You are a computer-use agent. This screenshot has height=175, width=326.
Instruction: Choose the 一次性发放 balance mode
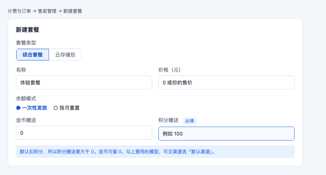click(31, 108)
